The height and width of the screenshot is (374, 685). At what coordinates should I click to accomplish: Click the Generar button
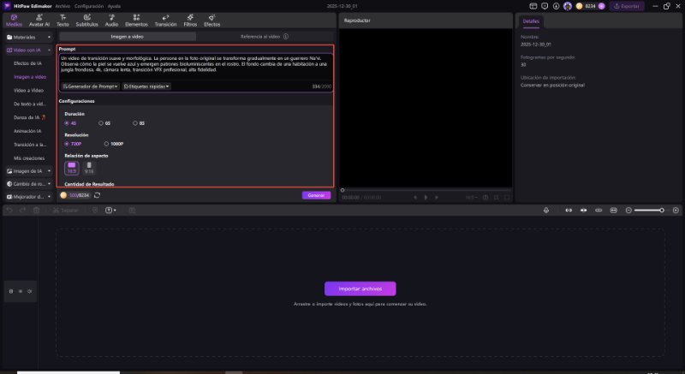[316, 195]
